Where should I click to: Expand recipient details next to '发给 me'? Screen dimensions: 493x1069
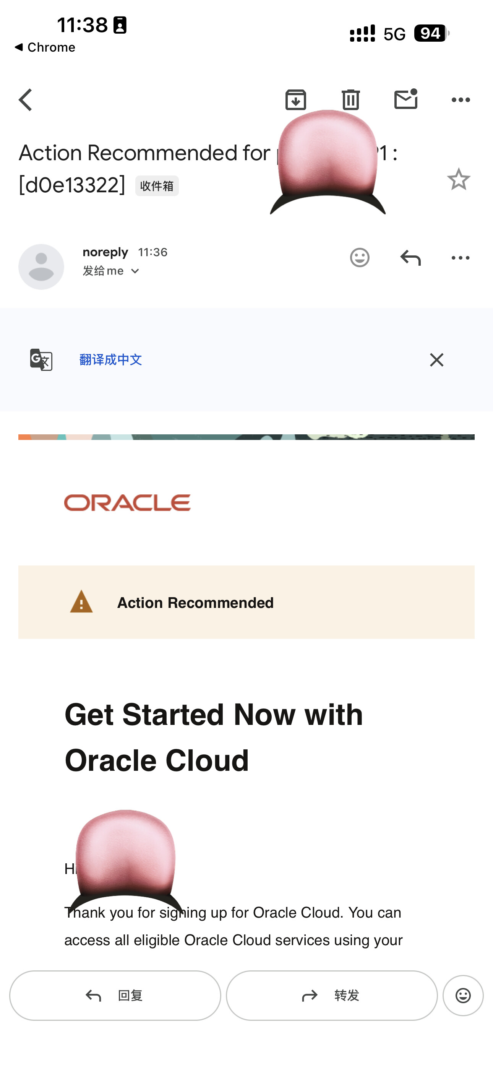pyautogui.click(x=135, y=271)
